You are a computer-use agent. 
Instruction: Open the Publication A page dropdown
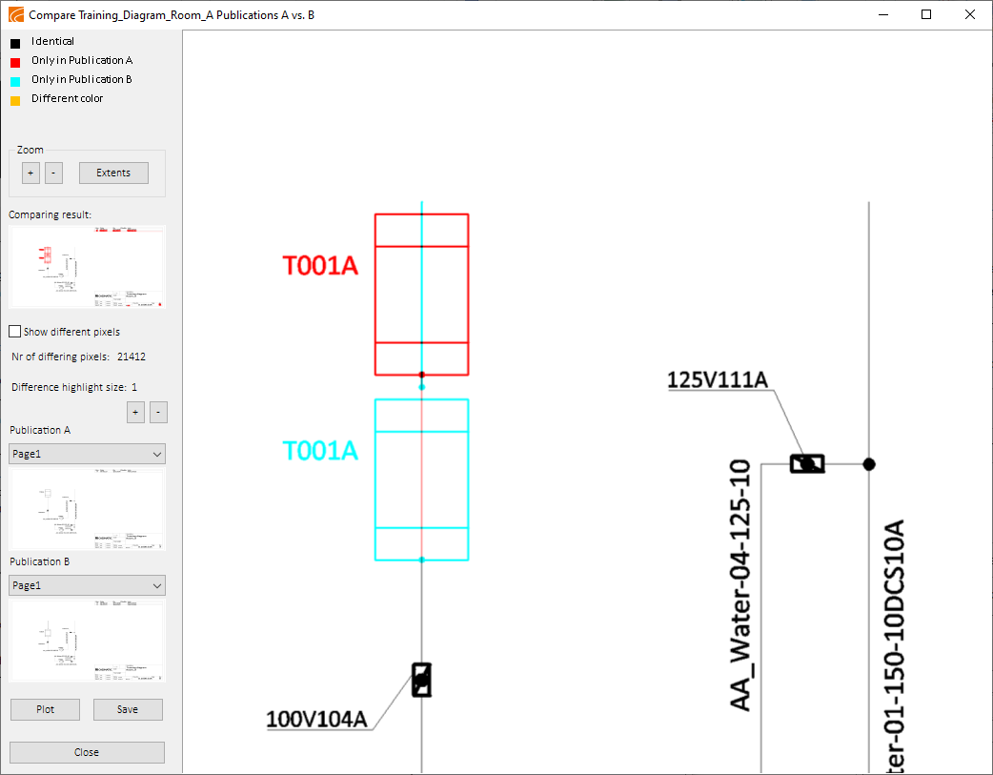[x=87, y=455]
